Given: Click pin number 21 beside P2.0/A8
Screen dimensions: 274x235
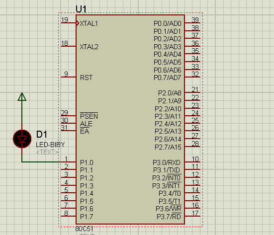Looking at the screenshot, I should tap(195, 89).
